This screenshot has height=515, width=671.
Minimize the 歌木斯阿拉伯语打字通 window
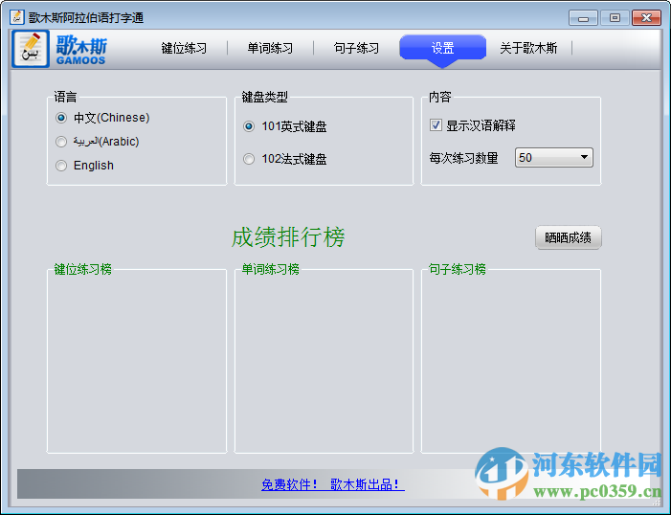click(583, 18)
